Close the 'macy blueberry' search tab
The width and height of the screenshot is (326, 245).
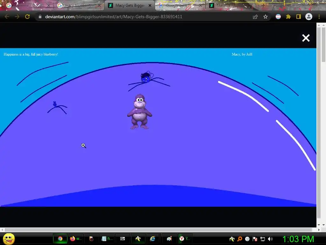pos(99,6)
